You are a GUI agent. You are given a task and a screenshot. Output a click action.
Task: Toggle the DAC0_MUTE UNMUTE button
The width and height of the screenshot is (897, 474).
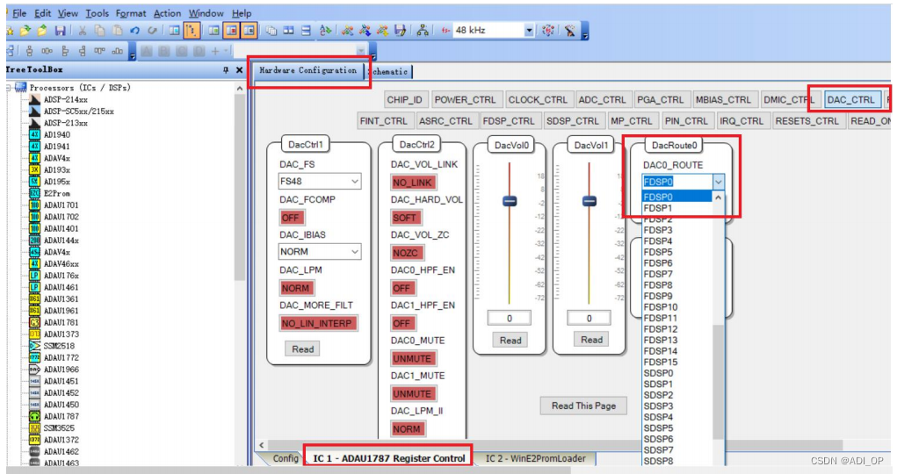click(x=412, y=358)
